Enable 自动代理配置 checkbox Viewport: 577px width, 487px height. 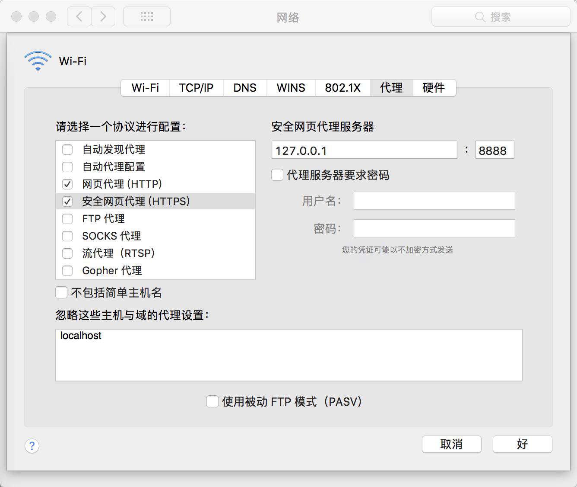67,167
